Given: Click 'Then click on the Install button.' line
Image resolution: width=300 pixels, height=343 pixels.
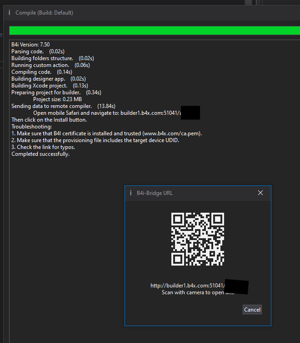Looking at the screenshot, I should coord(49,120).
